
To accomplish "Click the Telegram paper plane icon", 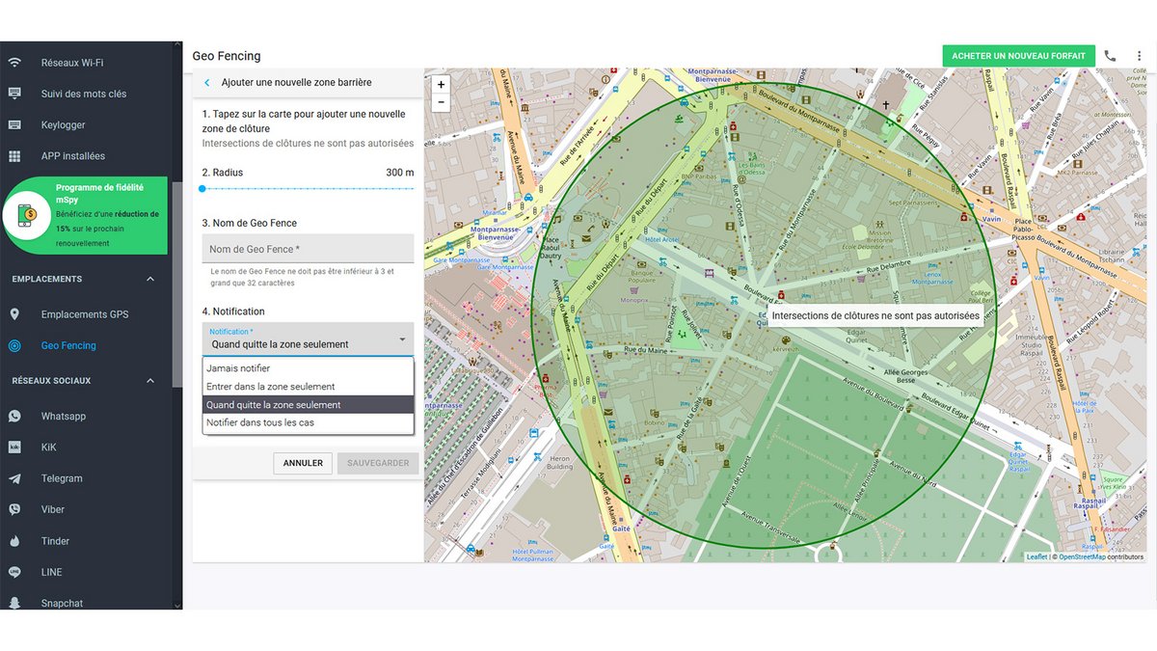I will click(14, 478).
